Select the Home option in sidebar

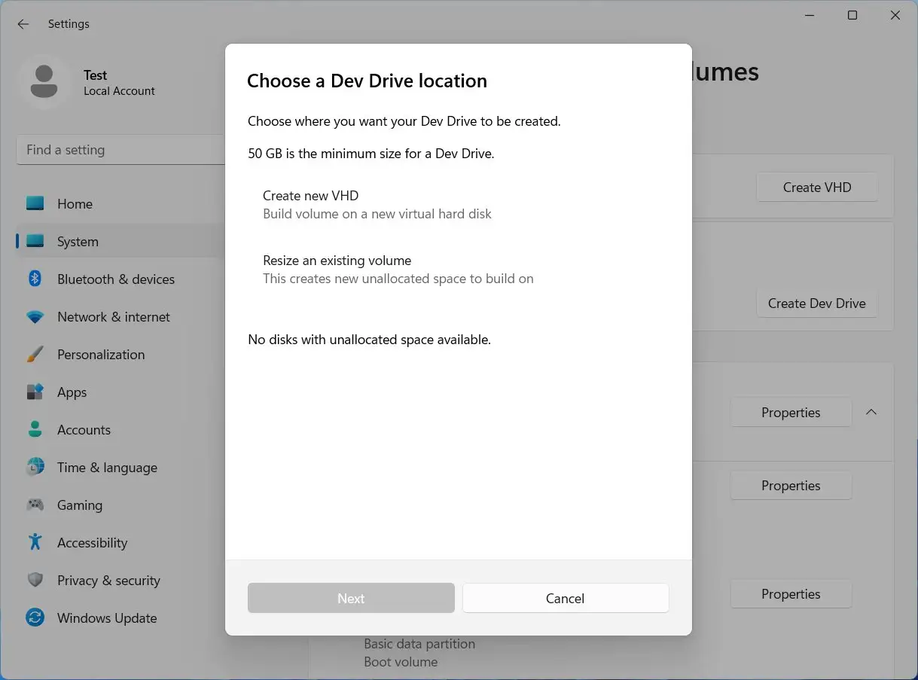[x=75, y=203]
